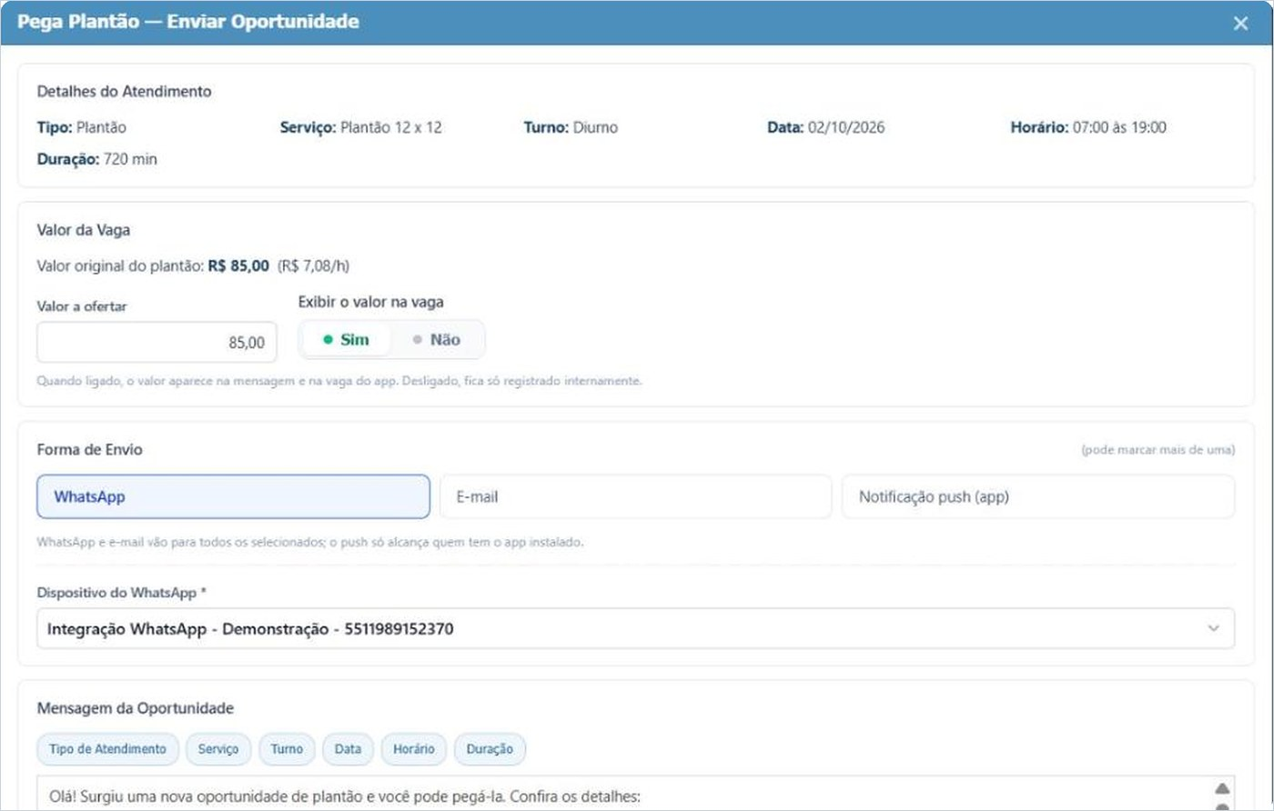Click the '(pode marcar mais de uma)' hint
This screenshot has height=811, width=1274.
(x=1158, y=450)
